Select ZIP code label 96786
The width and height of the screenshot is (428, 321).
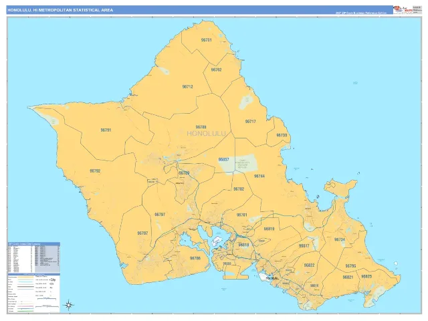[201, 127]
